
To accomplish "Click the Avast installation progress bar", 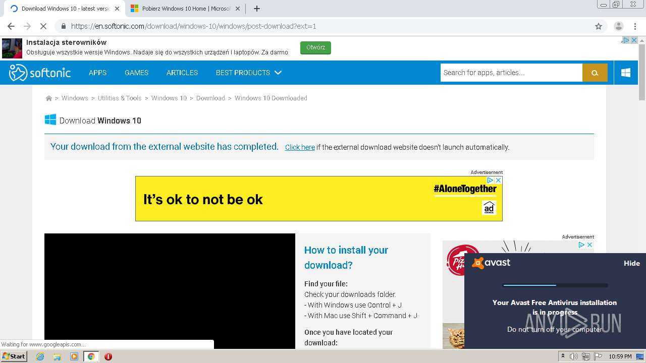I will [555, 285].
